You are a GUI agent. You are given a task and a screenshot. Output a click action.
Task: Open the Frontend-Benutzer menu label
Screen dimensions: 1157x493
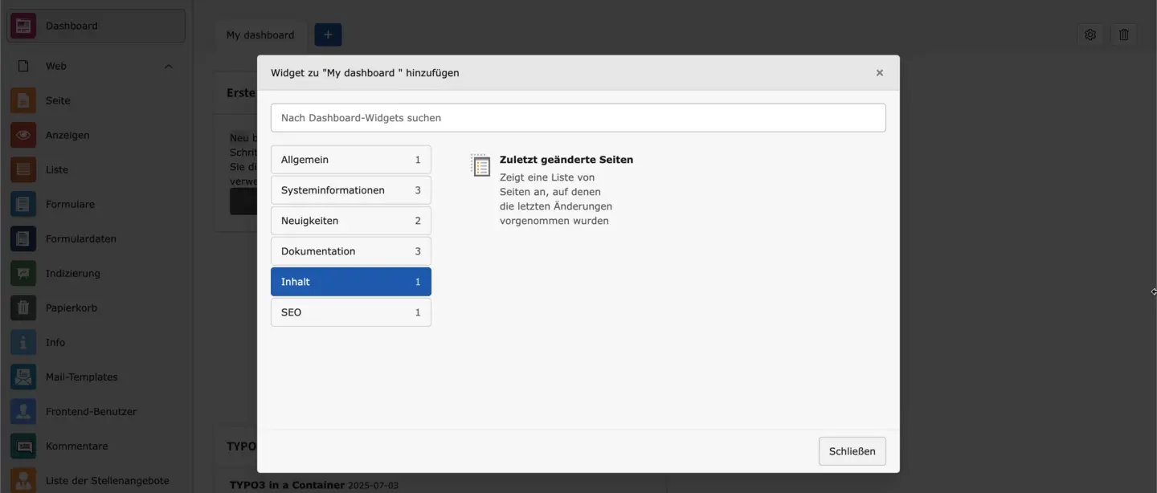pyautogui.click(x=92, y=411)
